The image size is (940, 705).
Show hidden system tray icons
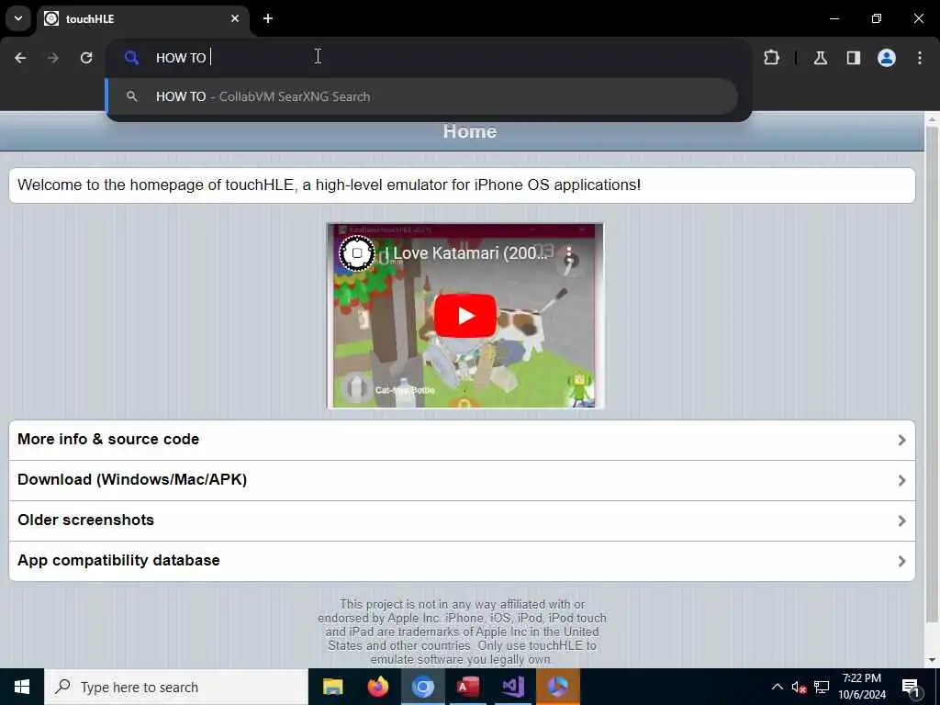click(777, 687)
